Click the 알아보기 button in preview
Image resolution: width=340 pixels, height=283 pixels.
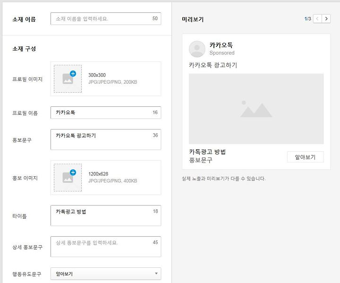point(306,157)
